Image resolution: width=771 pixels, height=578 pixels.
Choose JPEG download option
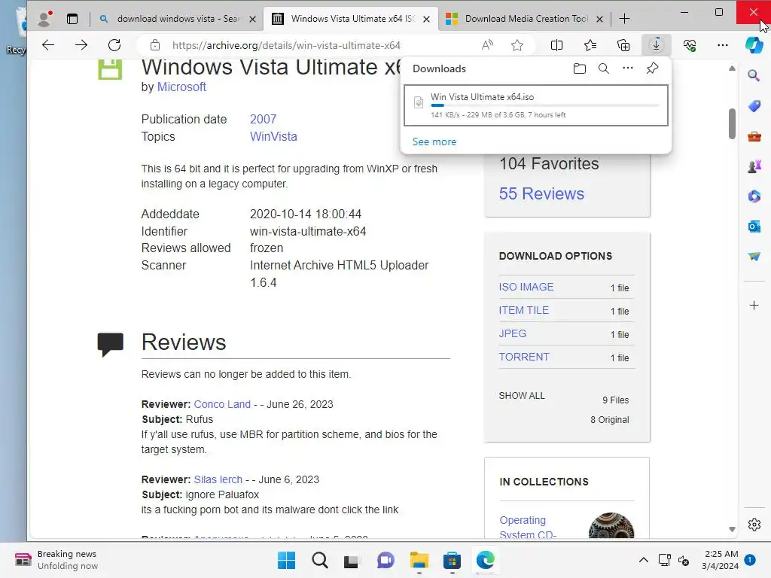tap(512, 333)
